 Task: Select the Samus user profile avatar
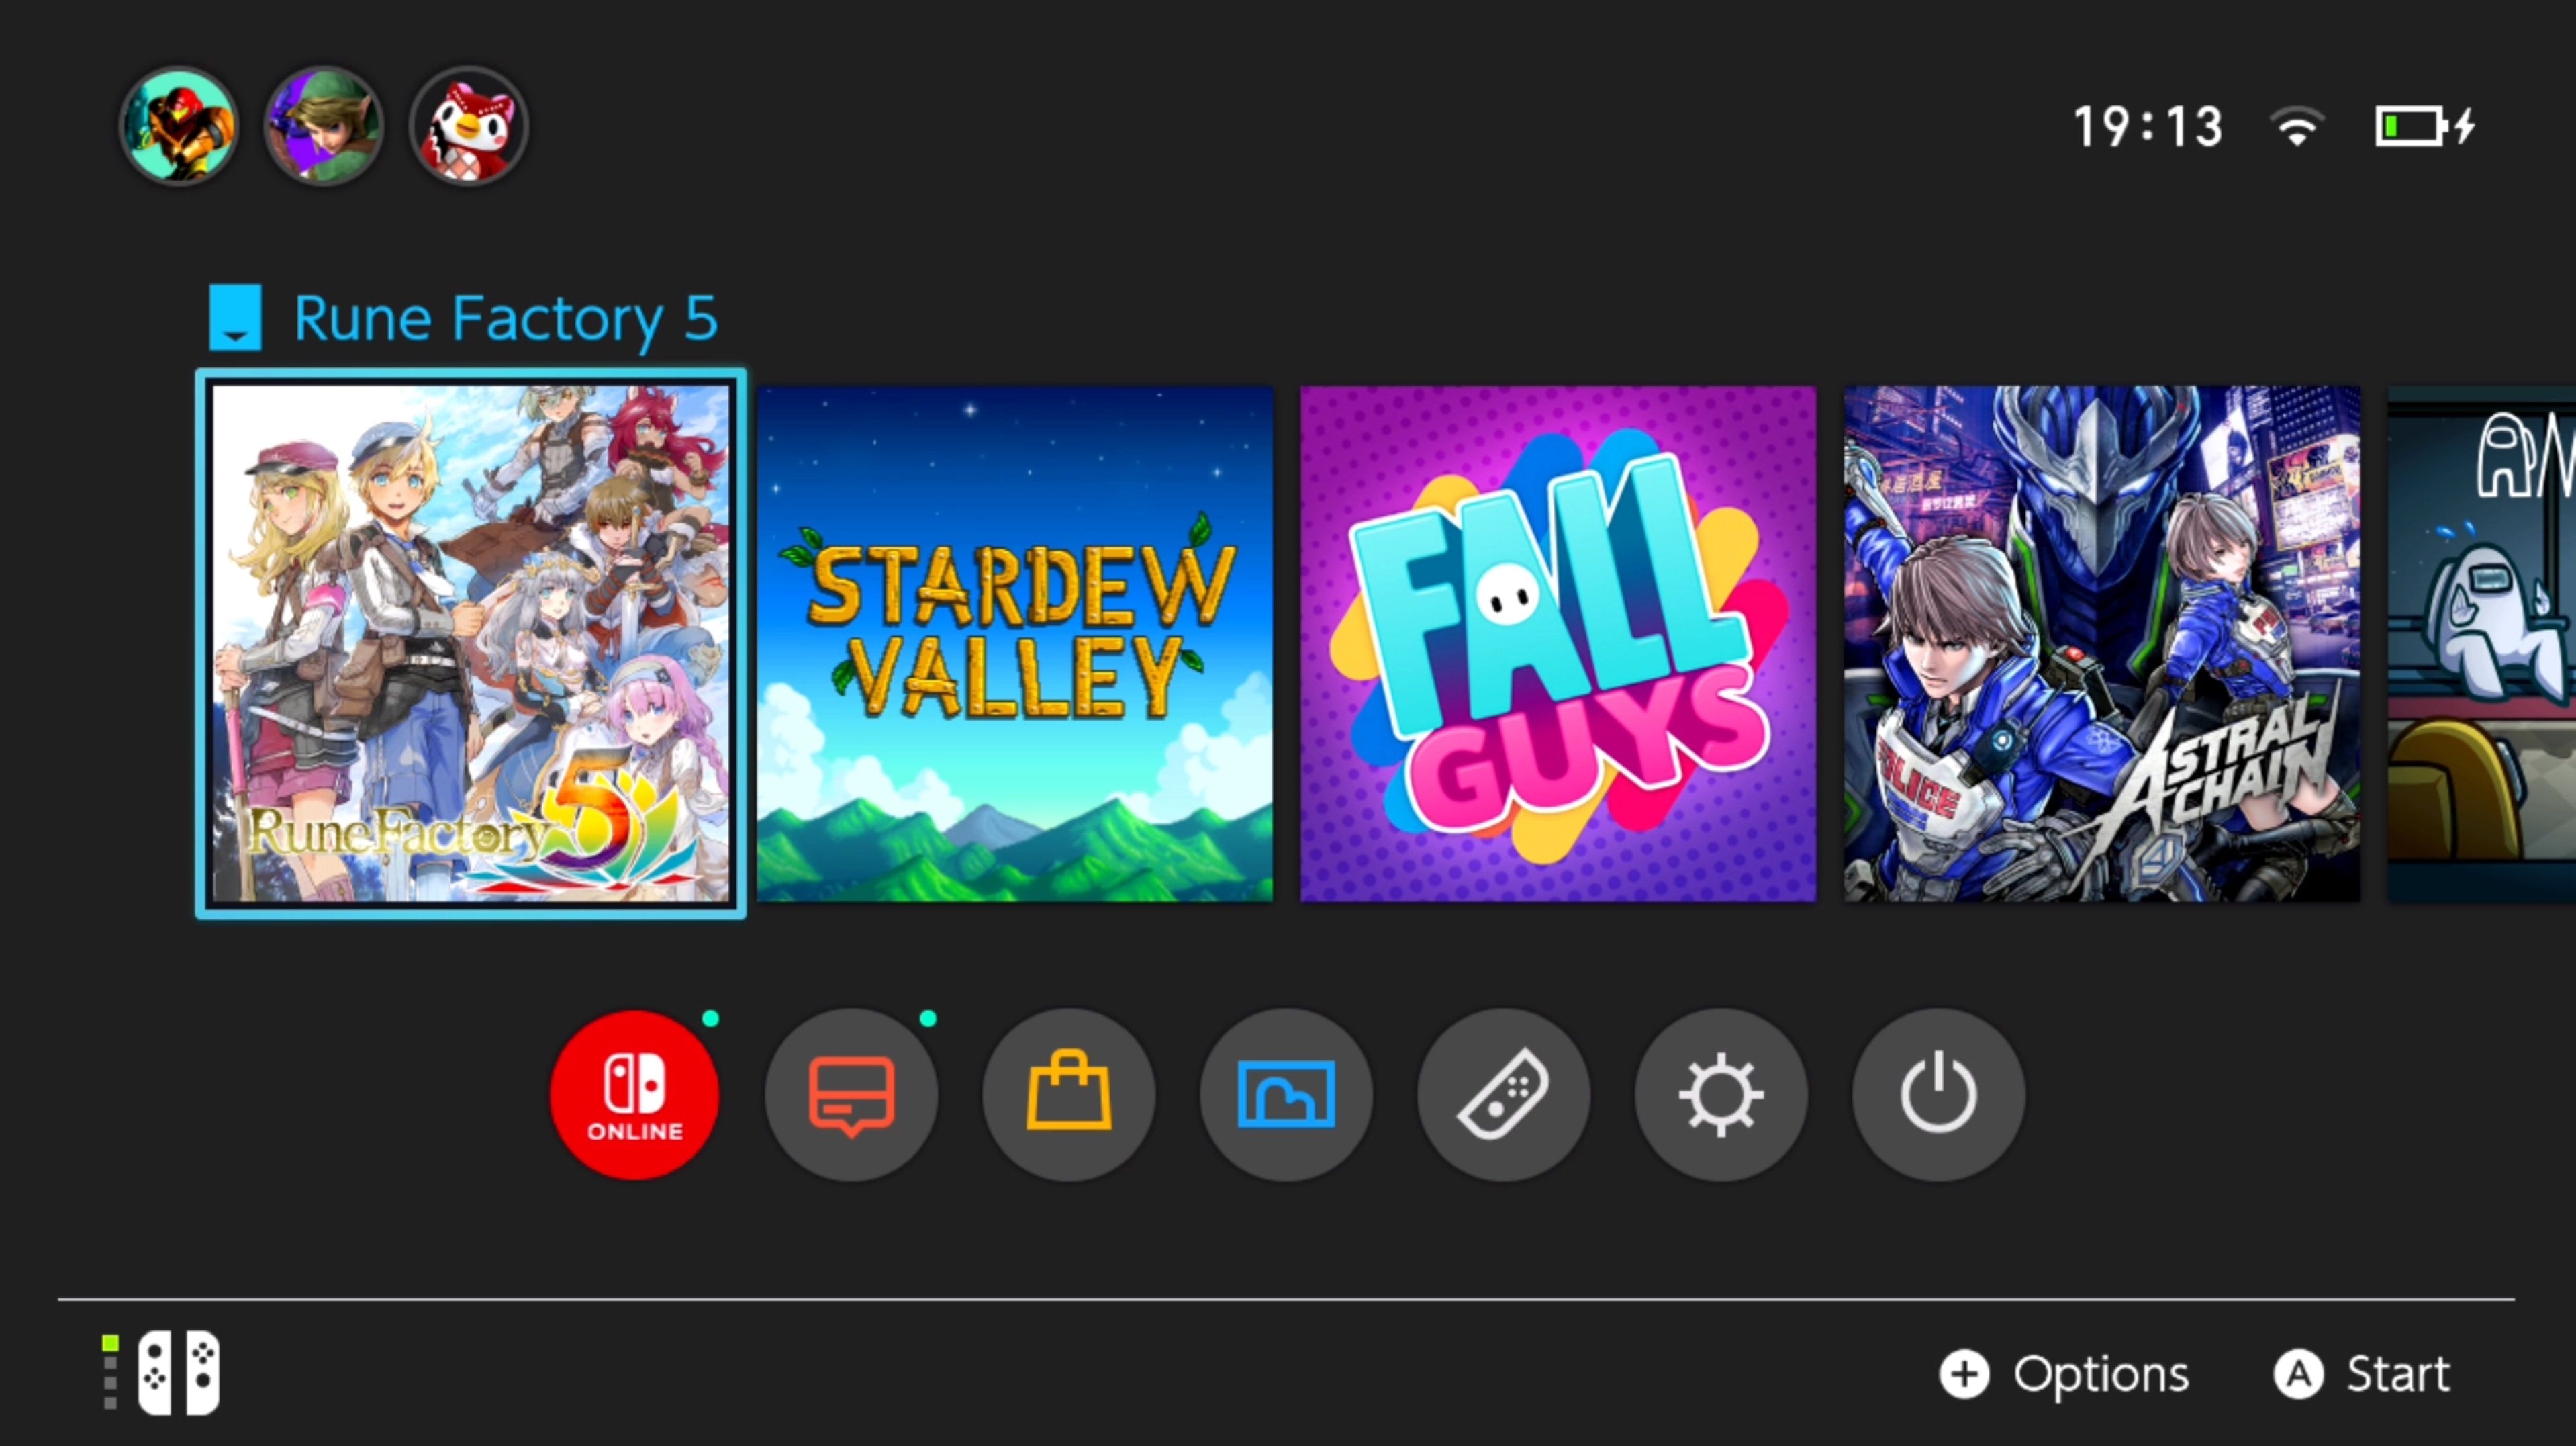point(179,126)
